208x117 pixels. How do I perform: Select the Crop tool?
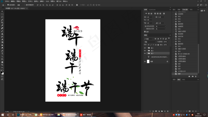click(x=2, y=23)
